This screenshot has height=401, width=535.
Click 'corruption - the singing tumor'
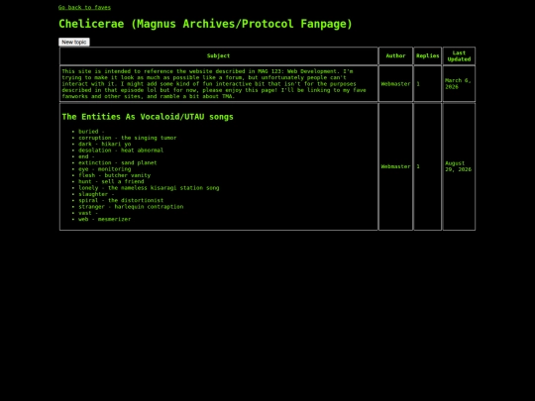[128, 138]
